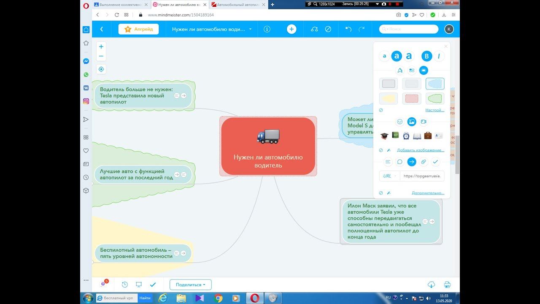Open the attachment paperclip tab
Screen dimensions: 540x304
(x=424, y=162)
